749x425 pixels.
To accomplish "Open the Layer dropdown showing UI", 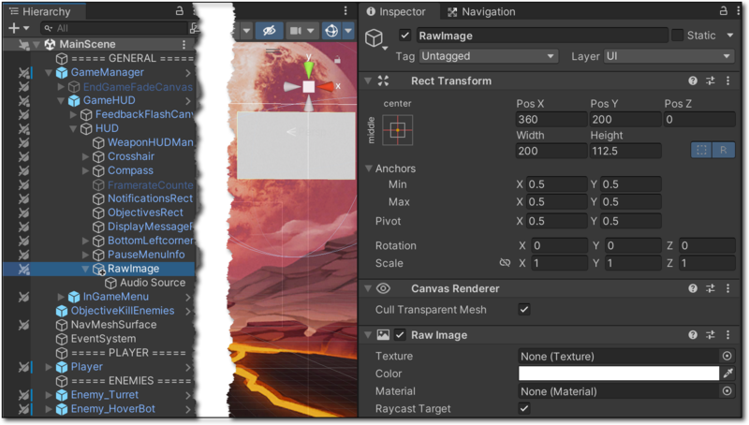I will point(668,57).
